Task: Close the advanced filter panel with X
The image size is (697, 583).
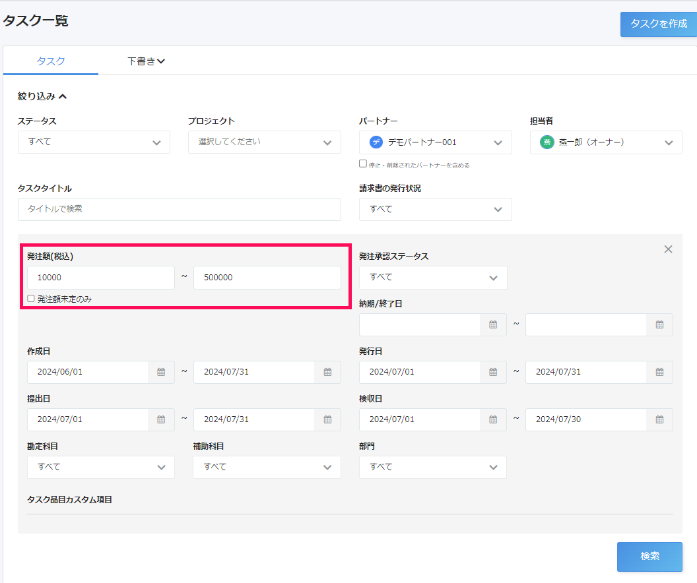Action: click(x=668, y=249)
